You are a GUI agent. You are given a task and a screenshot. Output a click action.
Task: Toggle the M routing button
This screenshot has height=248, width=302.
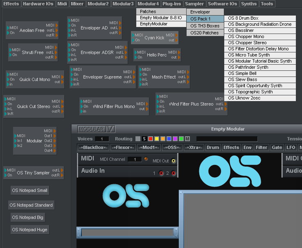tap(187, 139)
